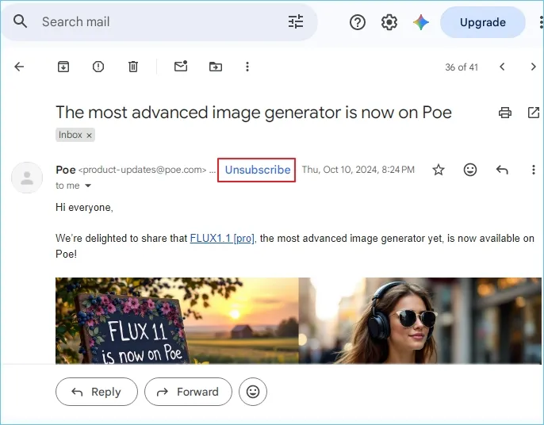The image size is (544, 425).
Task: Go to the newer email chevron
Action: pos(502,67)
